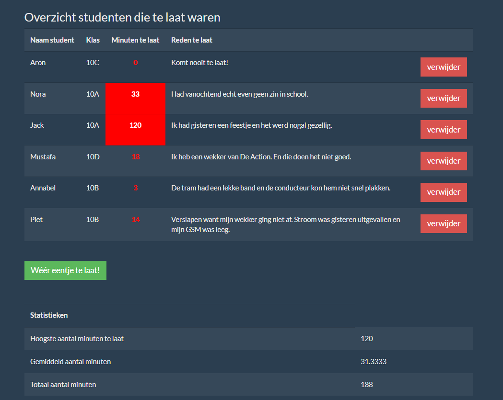Delete Jack's row with verwijder
The height and width of the screenshot is (400, 503).
coord(443,130)
